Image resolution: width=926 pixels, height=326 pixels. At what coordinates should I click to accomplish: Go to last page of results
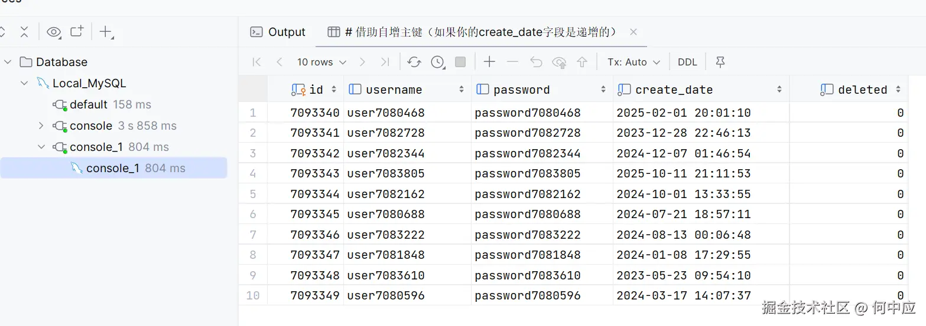[x=385, y=62]
